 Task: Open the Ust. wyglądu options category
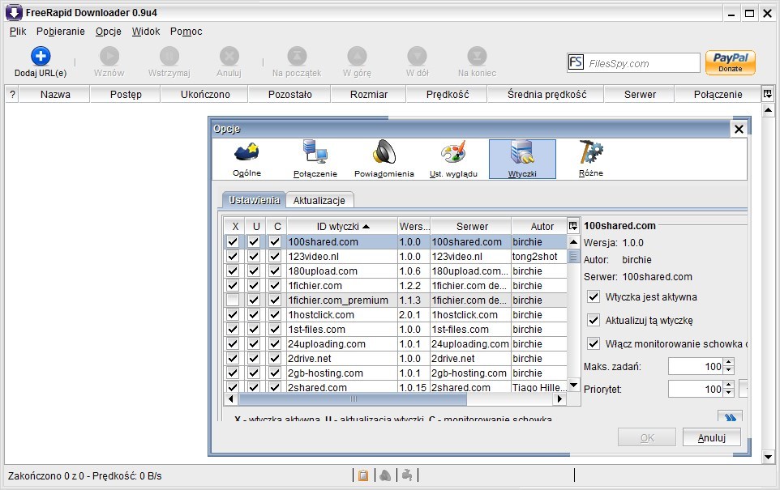pyautogui.click(x=453, y=159)
